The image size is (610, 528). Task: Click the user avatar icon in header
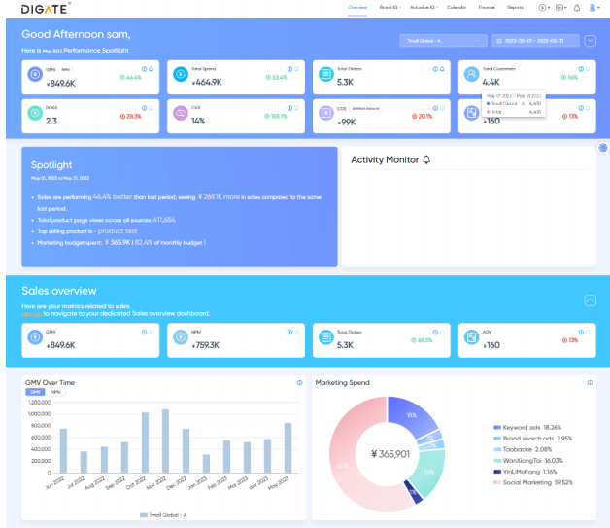click(593, 7)
